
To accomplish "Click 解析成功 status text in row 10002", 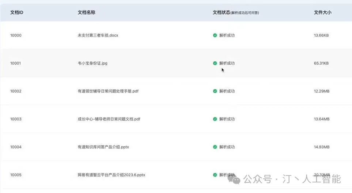I will click(227, 91).
